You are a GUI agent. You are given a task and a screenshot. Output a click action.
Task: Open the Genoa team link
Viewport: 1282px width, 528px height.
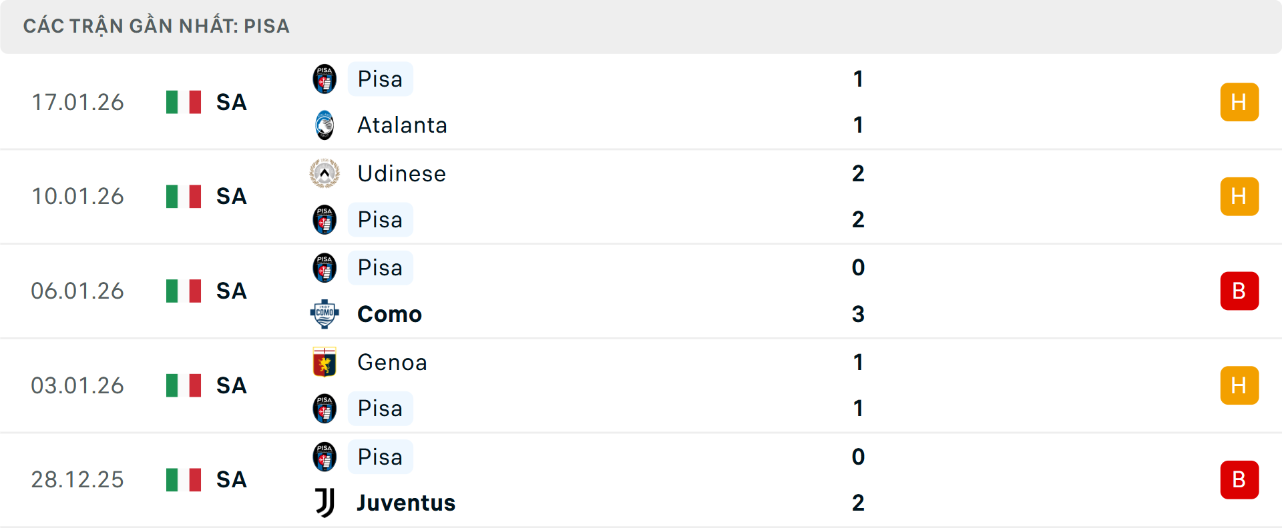(x=392, y=362)
